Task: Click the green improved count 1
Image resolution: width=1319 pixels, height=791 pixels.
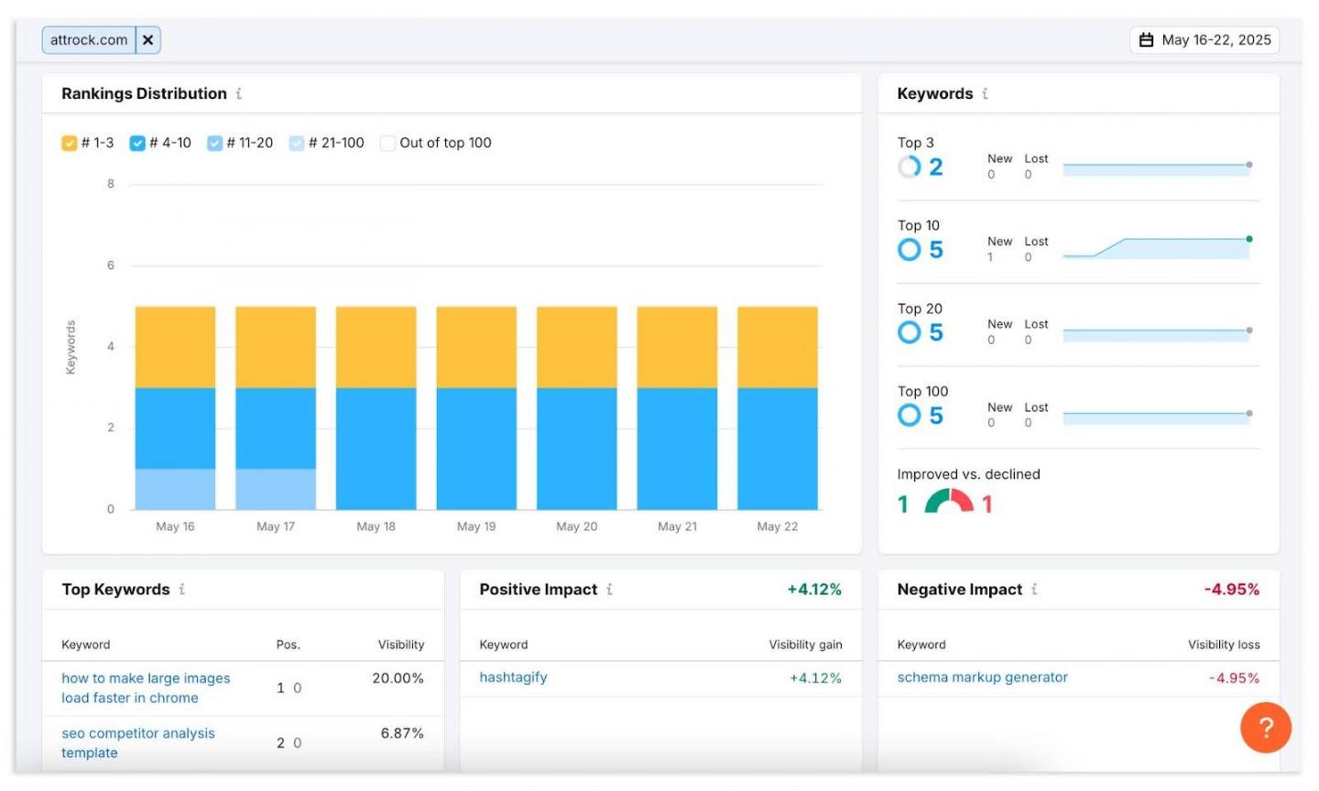Action: pos(903,504)
